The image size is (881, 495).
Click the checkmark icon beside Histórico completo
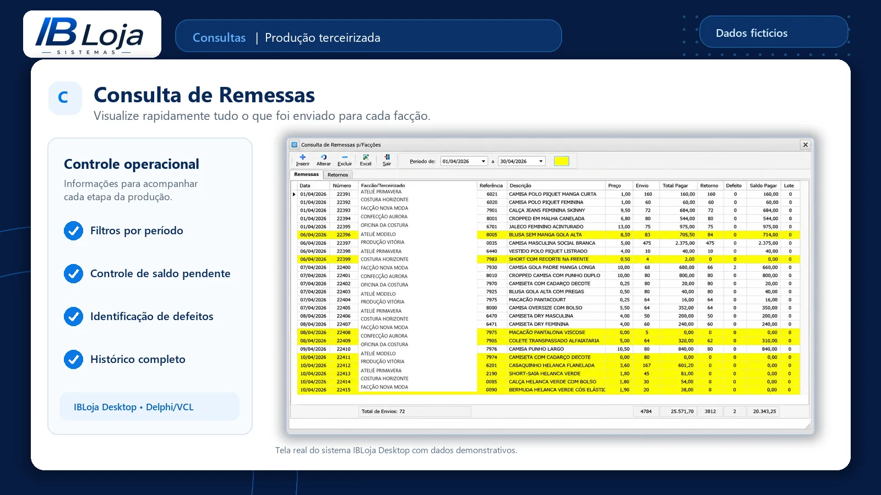[x=73, y=359]
